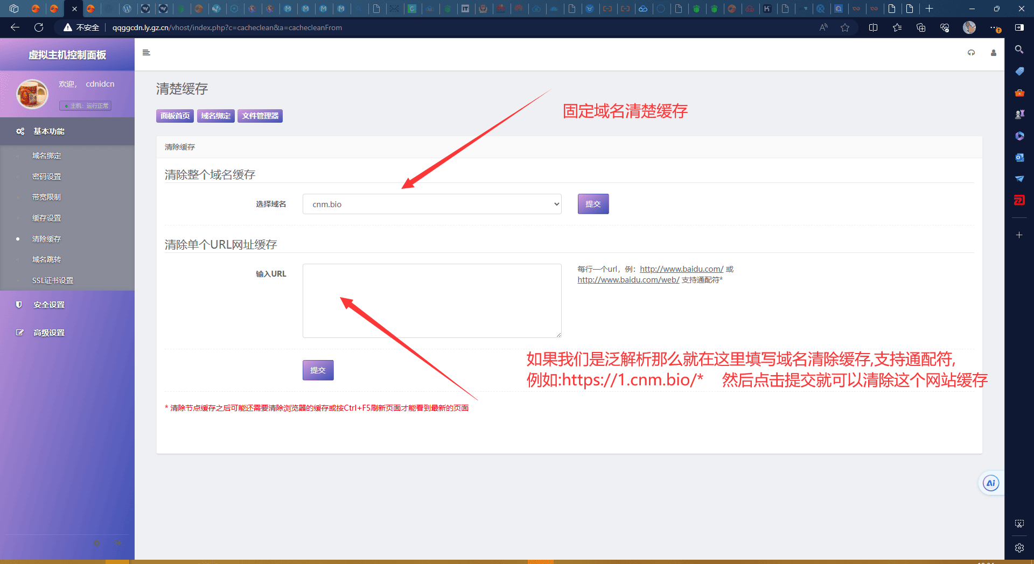Click the 虚拟主机控制面板 title
The image size is (1034, 564).
(x=67, y=55)
